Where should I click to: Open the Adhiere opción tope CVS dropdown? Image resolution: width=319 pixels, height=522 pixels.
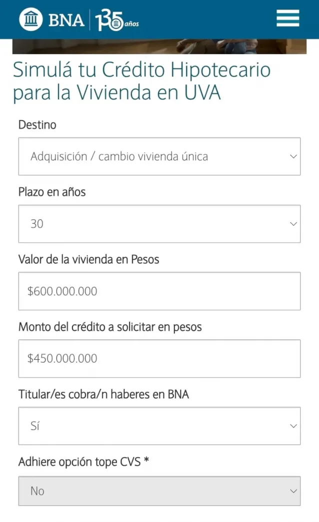pos(159,491)
